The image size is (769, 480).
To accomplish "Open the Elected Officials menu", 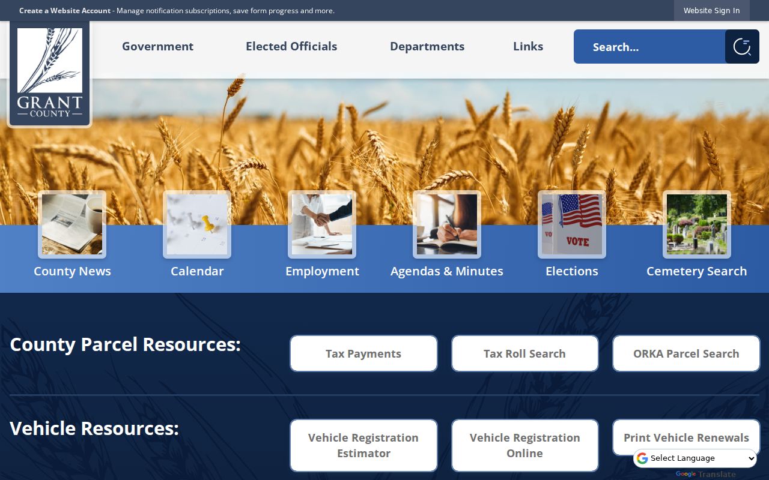I will [x=291, y=46].
